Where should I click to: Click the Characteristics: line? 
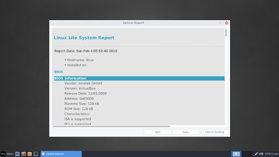(77, 114)
